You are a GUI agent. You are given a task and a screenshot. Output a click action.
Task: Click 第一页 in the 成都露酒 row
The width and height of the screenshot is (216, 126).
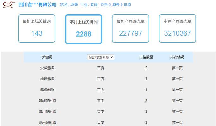click(x=177, y=79)
